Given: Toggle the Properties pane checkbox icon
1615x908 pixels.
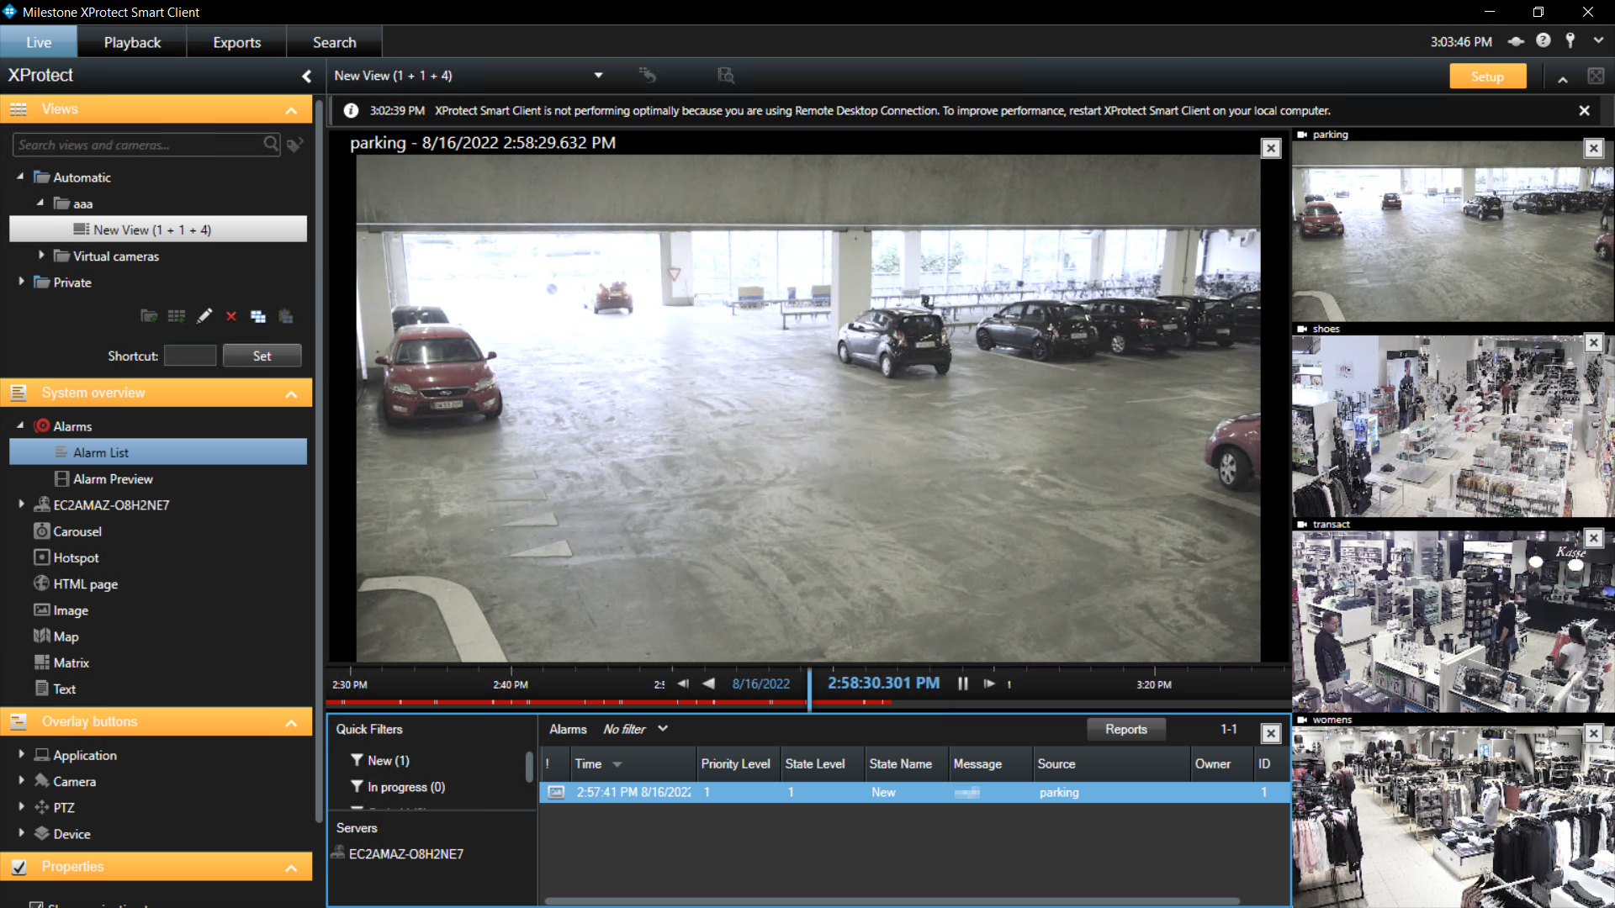Looking at the screenshot, I should coord(19,867).
